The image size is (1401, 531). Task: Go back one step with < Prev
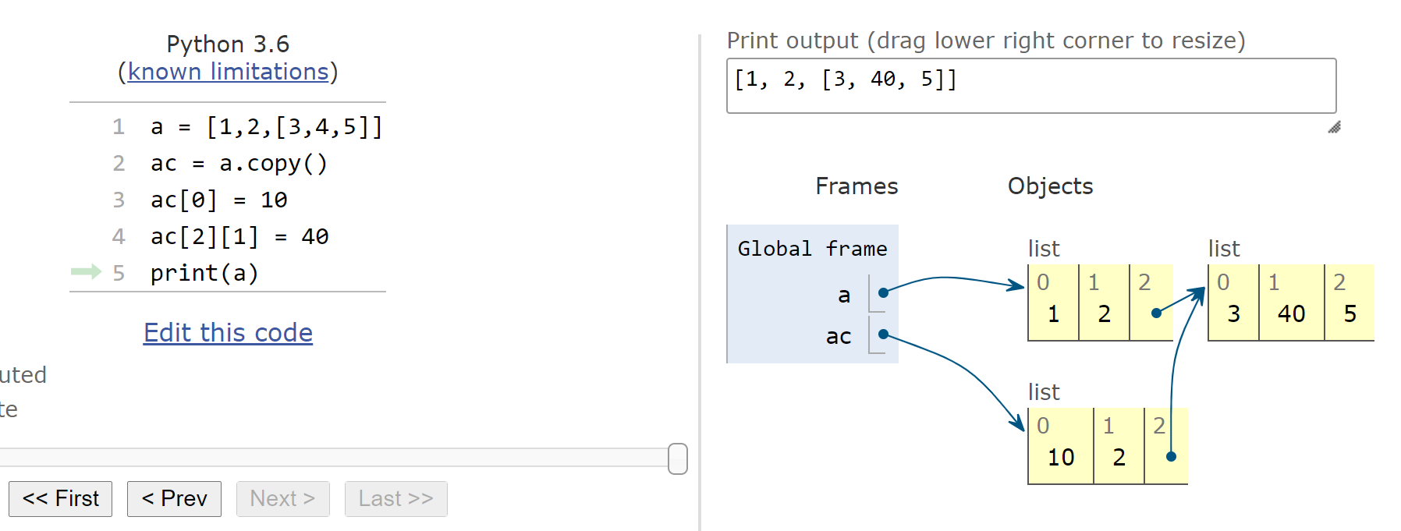pyautogui.click(x=174, y=499)
